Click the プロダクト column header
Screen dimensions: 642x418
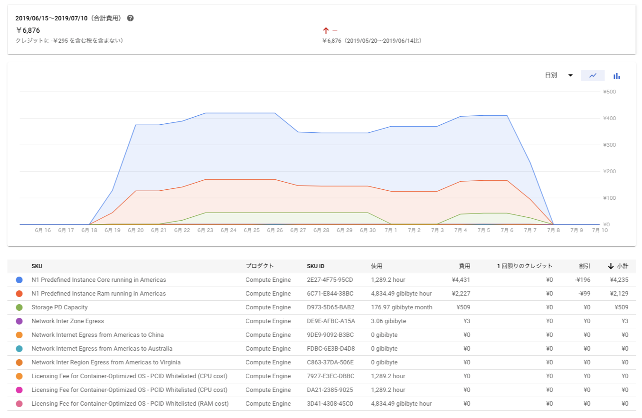coord(260,266)
